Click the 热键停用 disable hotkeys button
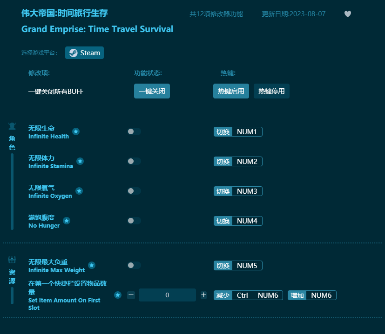The image size is (385, 334). [x=271, y=91]
